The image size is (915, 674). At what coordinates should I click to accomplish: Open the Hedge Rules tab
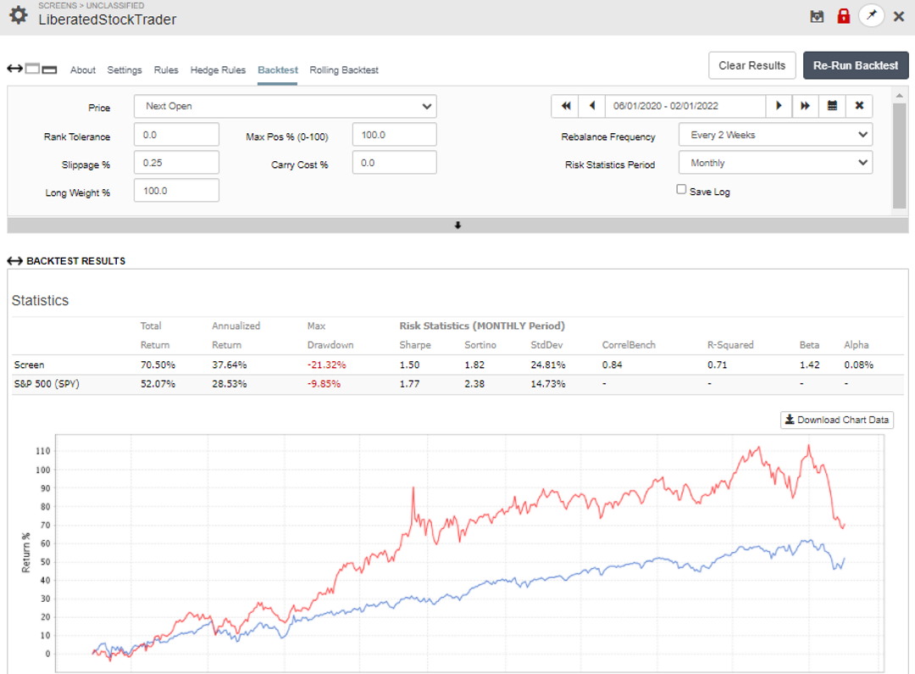pyautogui.click(x=218, y=70)
